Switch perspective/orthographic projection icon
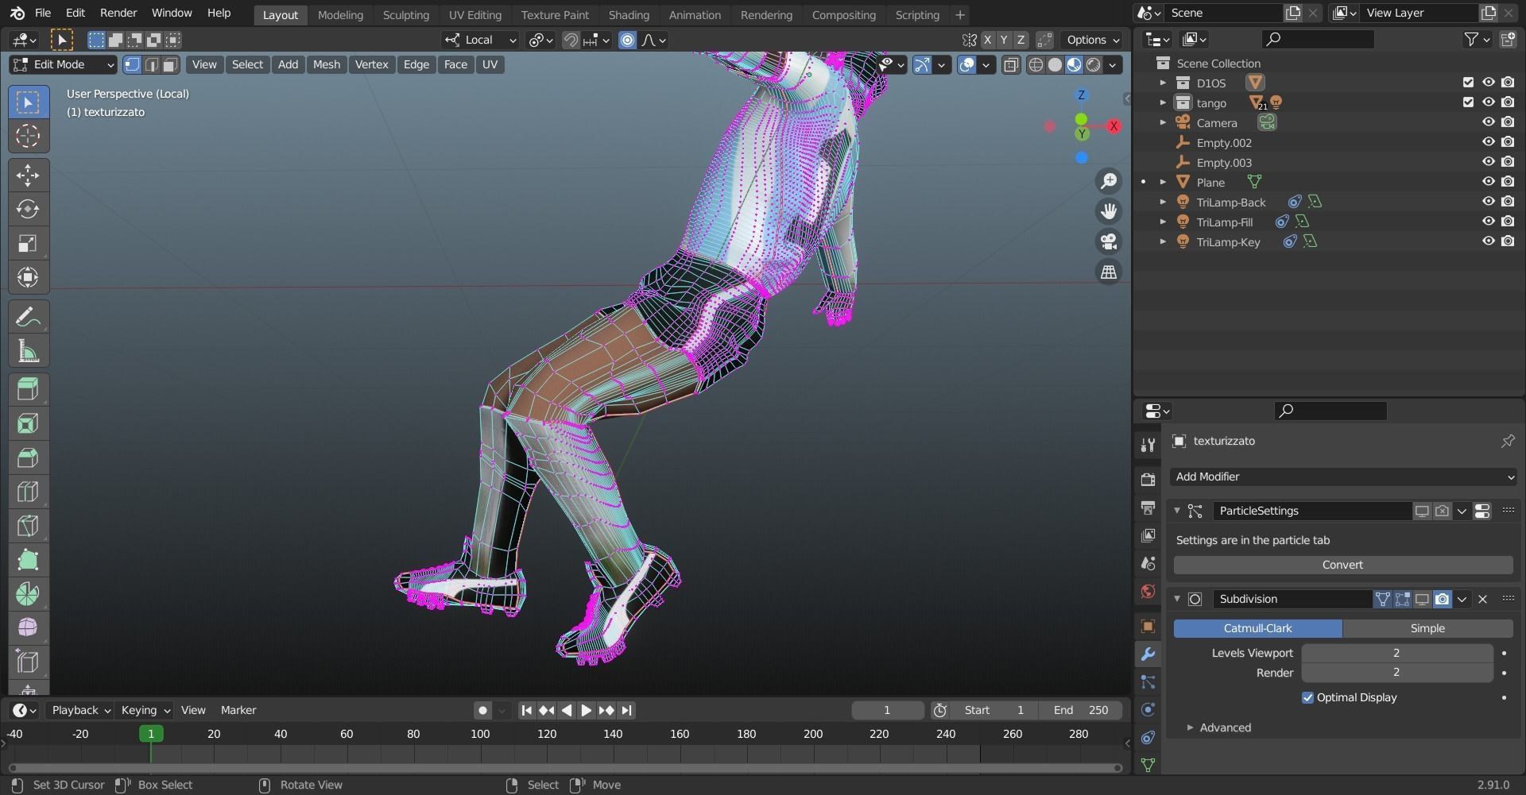Screen dimensions: 1526x795 point(1109,272)
